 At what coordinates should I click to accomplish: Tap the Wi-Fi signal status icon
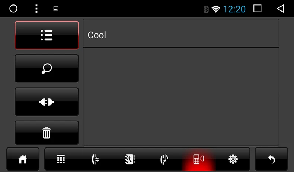pos(216,9)
